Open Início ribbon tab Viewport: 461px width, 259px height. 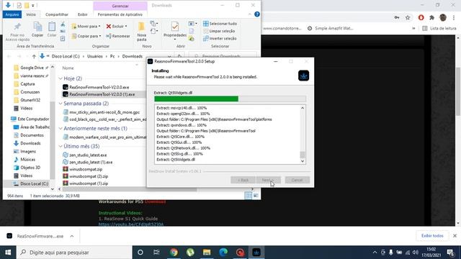click(x=31, y=14)
